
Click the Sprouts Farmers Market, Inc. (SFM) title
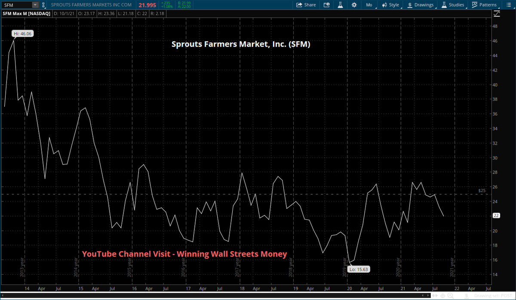(x=241, y=44)
